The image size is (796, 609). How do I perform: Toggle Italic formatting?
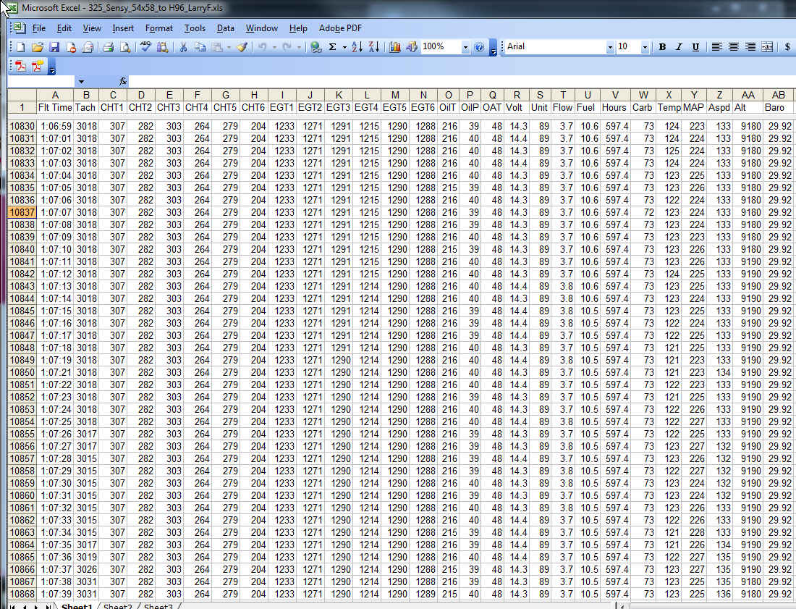pos(679,47)
